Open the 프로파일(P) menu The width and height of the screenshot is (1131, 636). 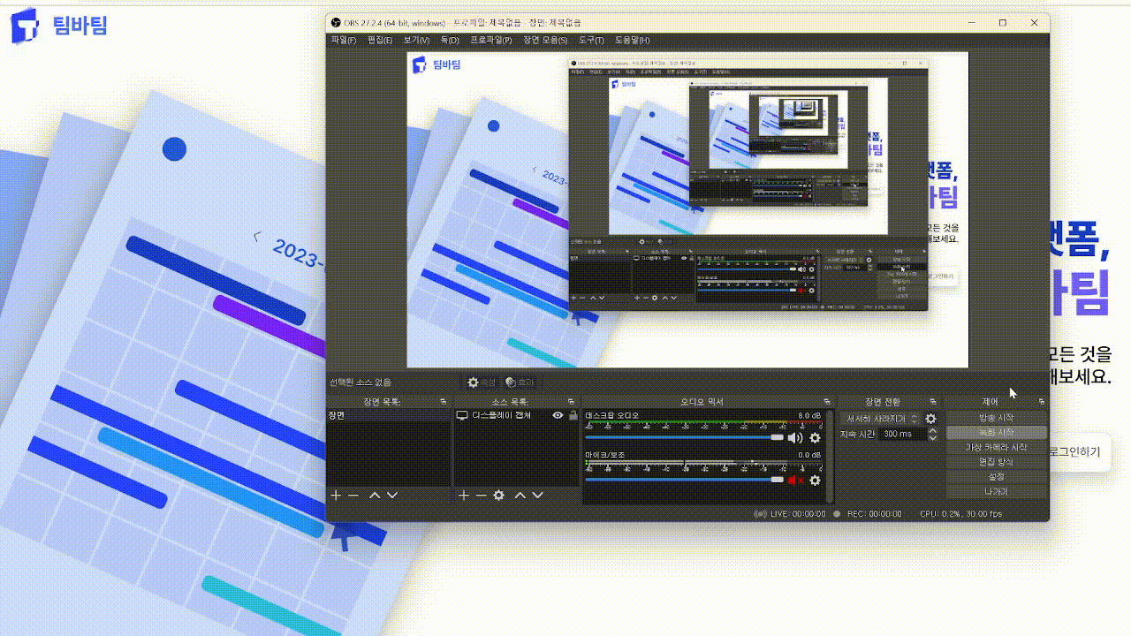490,41
